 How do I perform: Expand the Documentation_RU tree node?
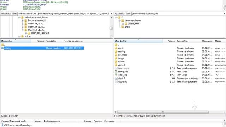[x=23, y=20]
